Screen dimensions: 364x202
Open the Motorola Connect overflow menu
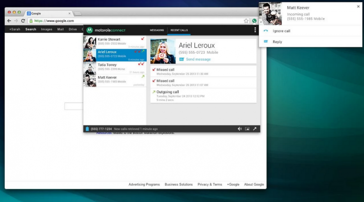(x=255, y=30)
